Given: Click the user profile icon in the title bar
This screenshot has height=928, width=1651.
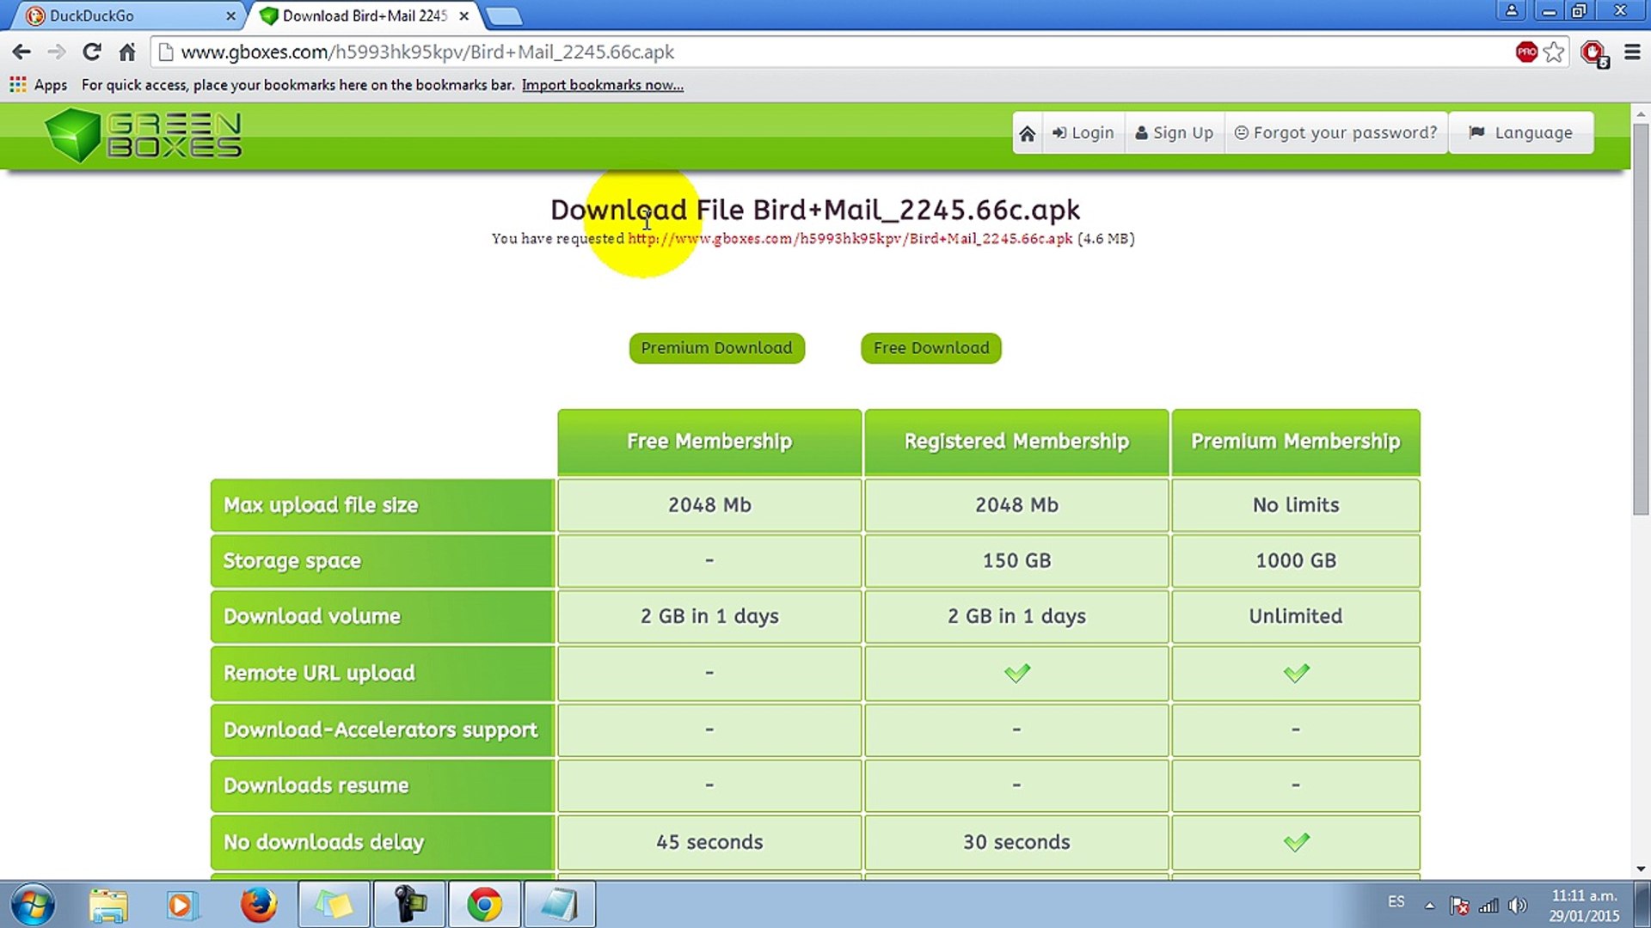Looking at the screenshot, I should [x=1512, y=11].
